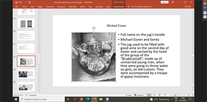207x102 pixels.
Task: Click the Previous Slide double arrow
Action: pyautogui.click(x=193, y=87)
